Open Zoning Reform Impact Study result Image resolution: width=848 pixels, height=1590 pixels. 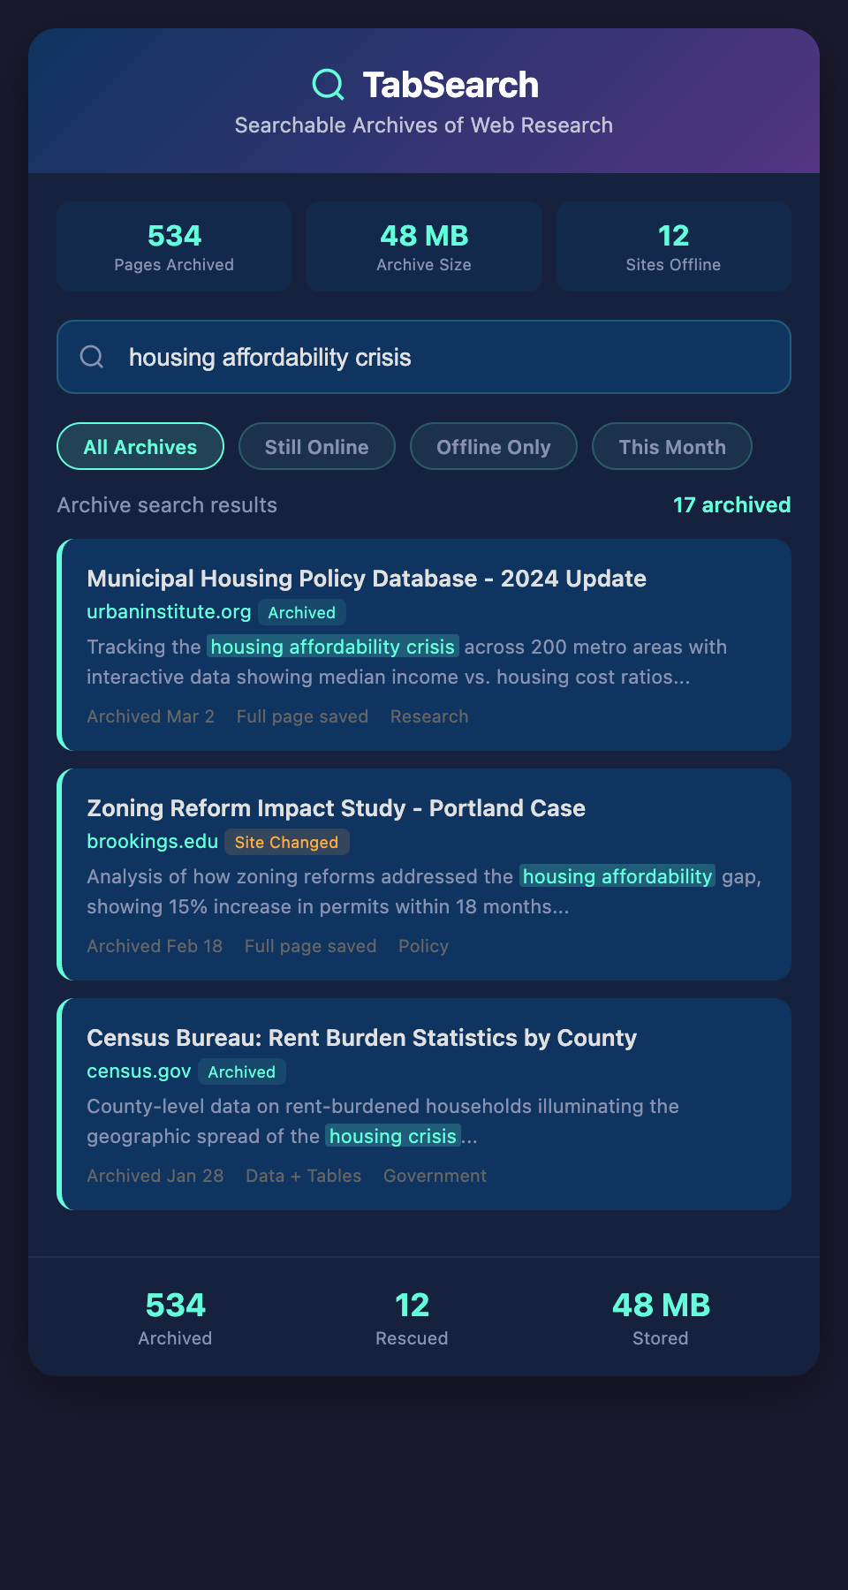point(336,808)
